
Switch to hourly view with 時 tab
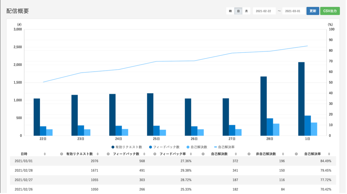[230, 11]
